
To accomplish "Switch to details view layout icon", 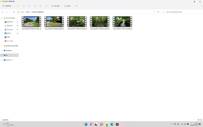I will click(198, 120).
